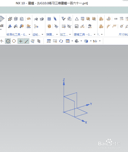Click the axis arrows icon in 加工 group
Viewport: 128px width, 152px height.
click(x=69, y=26)
